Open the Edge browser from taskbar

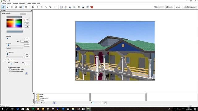tap(18, 109)
